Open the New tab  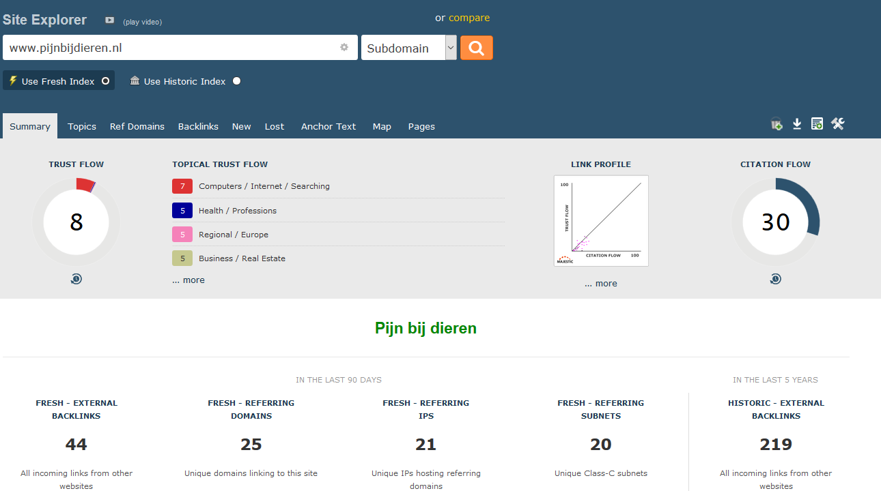click(x=241, y=126)
